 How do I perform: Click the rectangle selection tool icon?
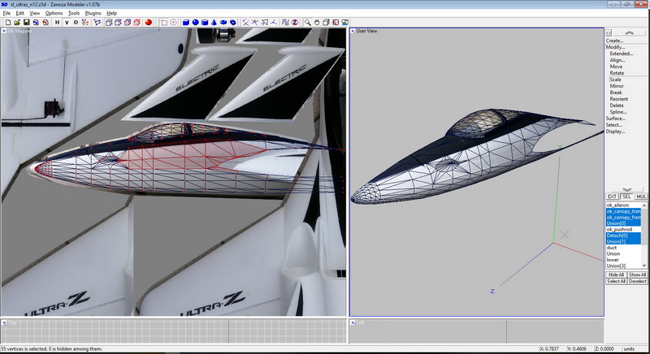click(x=164, y=23)
